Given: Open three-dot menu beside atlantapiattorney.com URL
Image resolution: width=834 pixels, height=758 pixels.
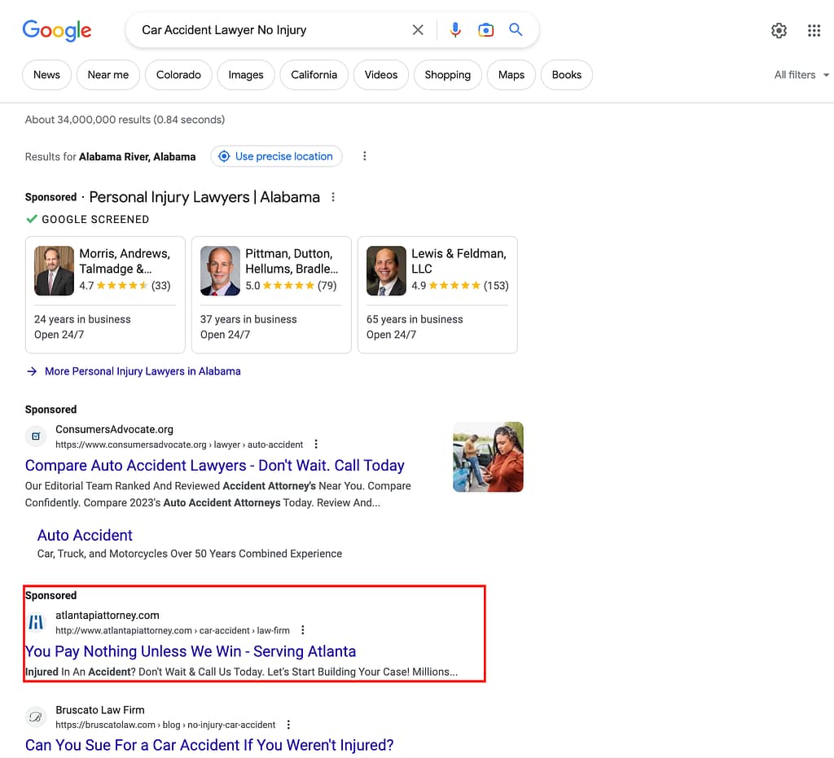Looking at the screenshot, I should (x=303, y=630).
